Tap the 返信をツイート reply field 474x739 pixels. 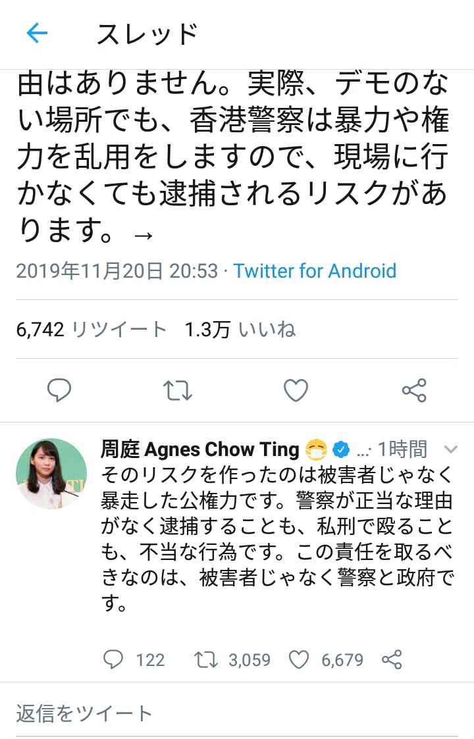click(x=237, y=713)
